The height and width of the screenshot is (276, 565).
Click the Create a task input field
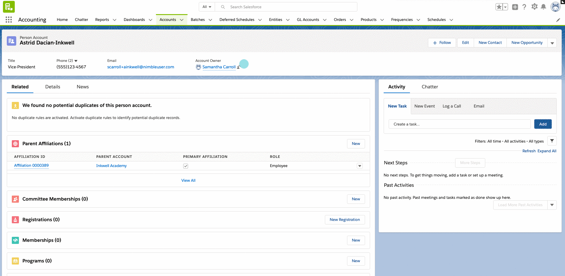tap(459, 124)
